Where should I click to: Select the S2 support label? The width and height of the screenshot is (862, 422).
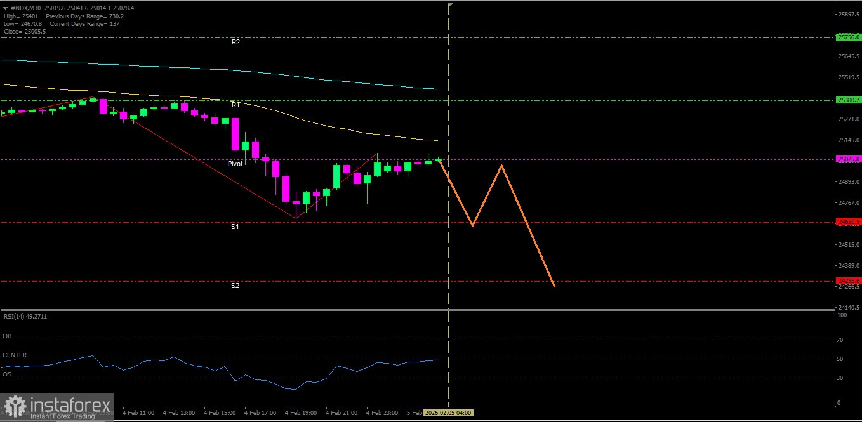235,286
